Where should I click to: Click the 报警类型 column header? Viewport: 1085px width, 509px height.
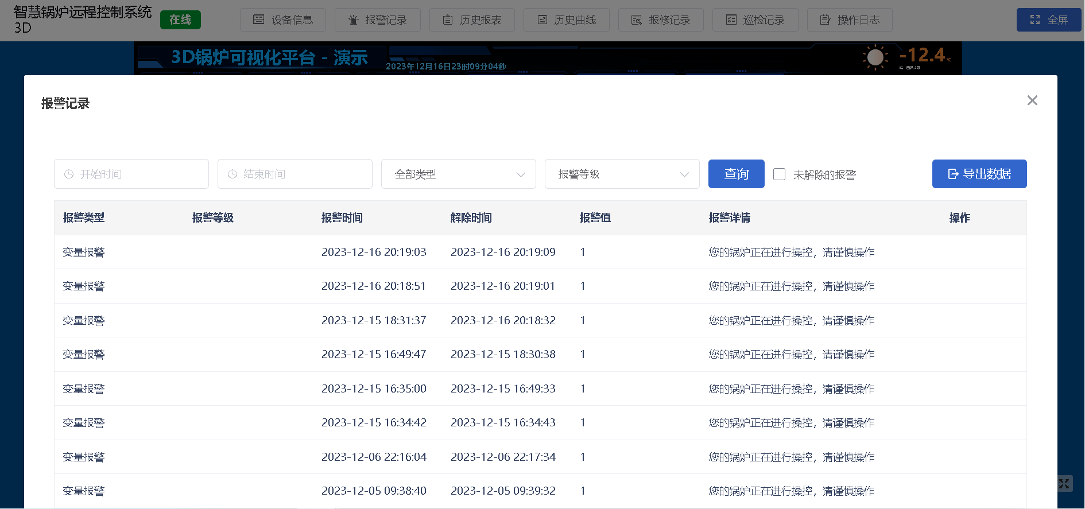point(84,218)
